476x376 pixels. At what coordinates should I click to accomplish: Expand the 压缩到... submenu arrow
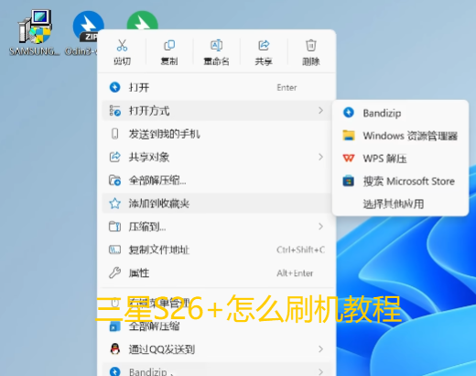coord(320,227)
